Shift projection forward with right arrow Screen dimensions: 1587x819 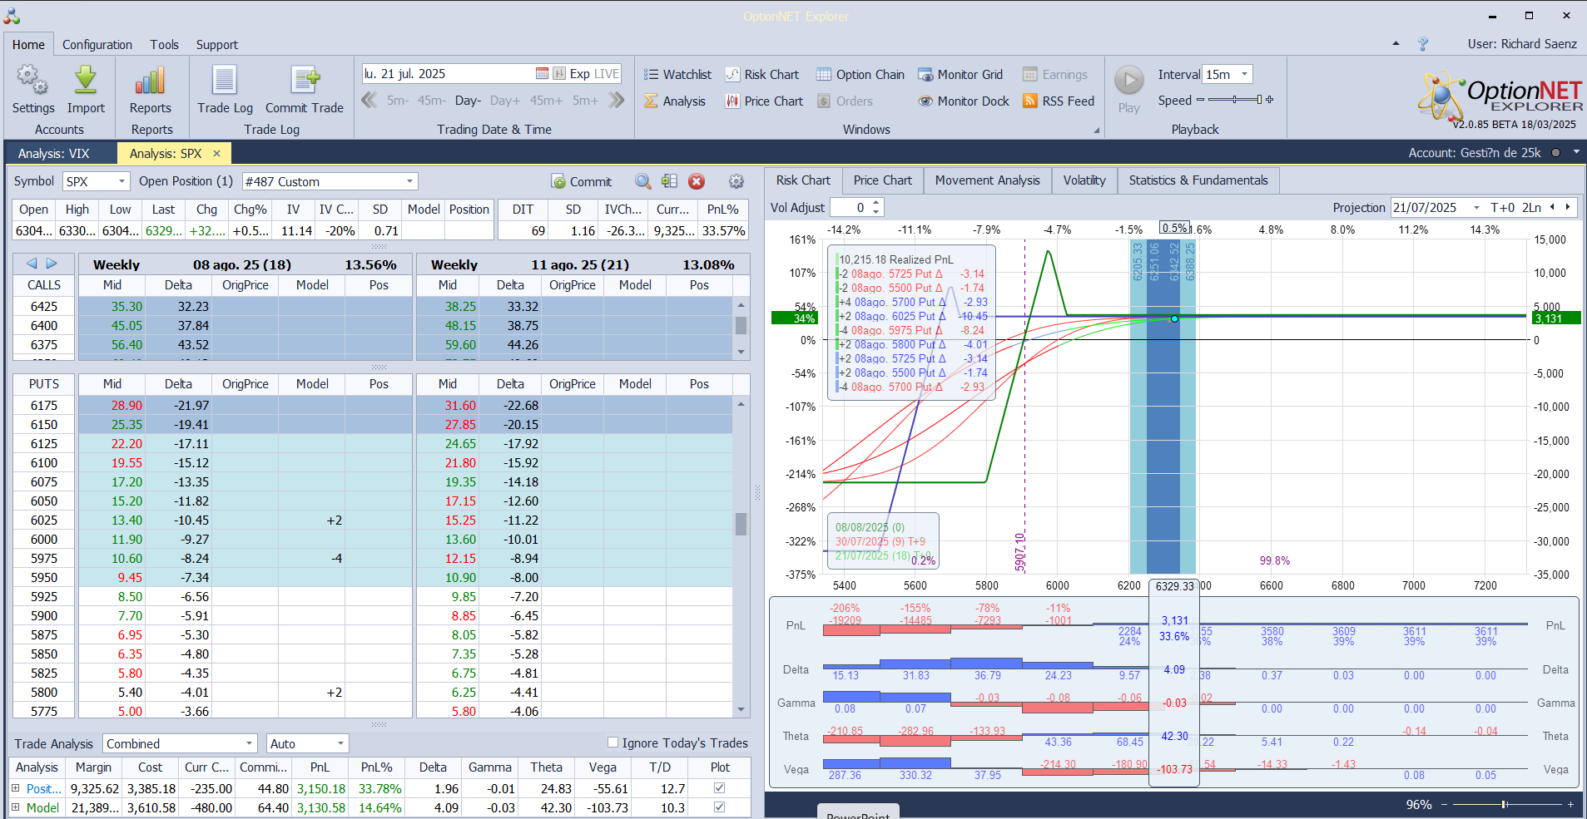[x=1568, y=208]
